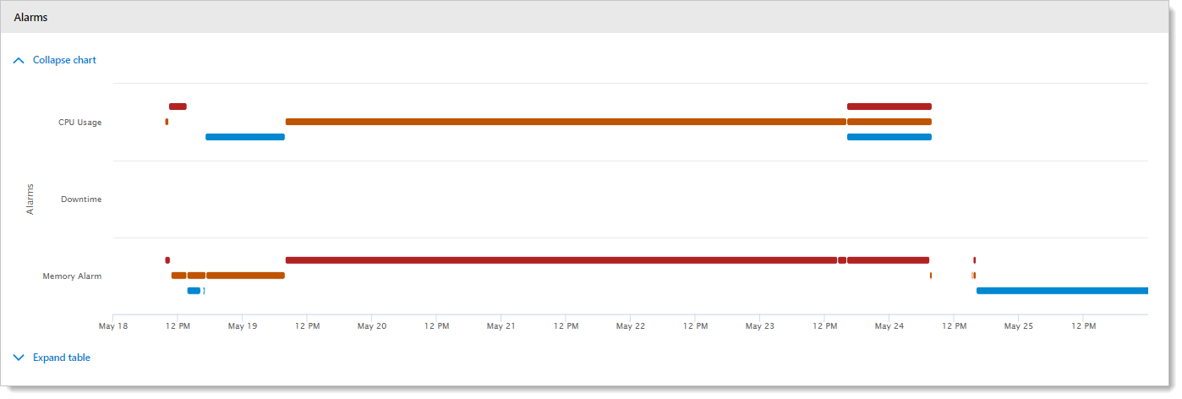Expand the alarms table chevron

click(x=19, y=358)
